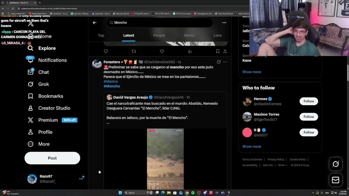The image size is (349, 196).
Task: Follow Maximo Torres
Action: [309, 117]
